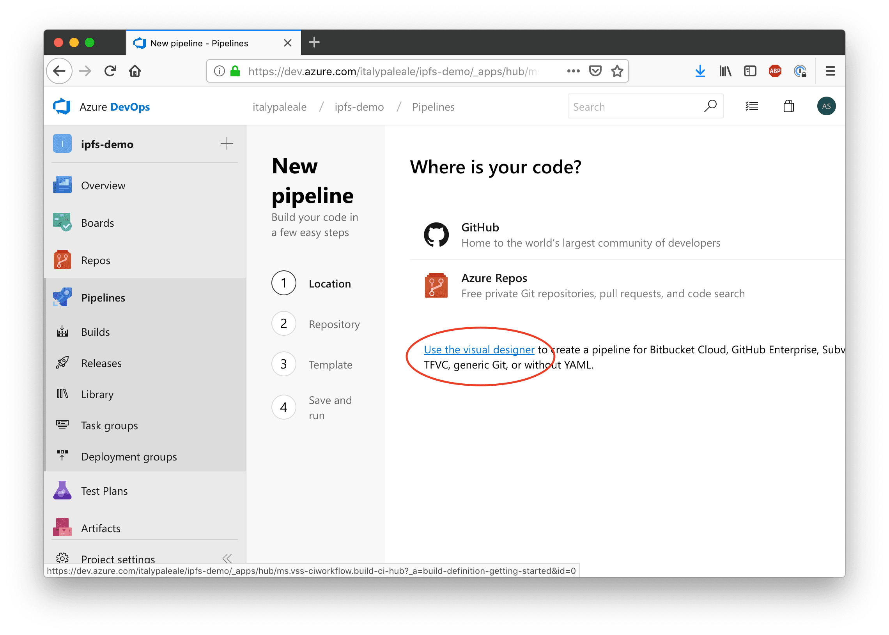Go to the browser home page
The image size is (889, 635).
click(x=135, y=71)
